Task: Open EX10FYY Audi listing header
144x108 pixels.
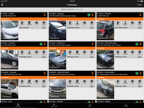Action: [x=24, y=101]
